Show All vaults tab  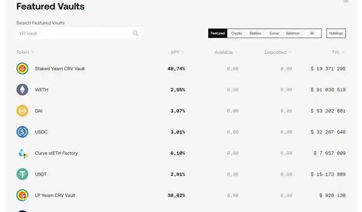[312, 33]
